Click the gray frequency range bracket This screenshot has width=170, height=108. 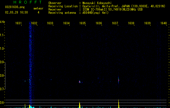tap(5, 76)
